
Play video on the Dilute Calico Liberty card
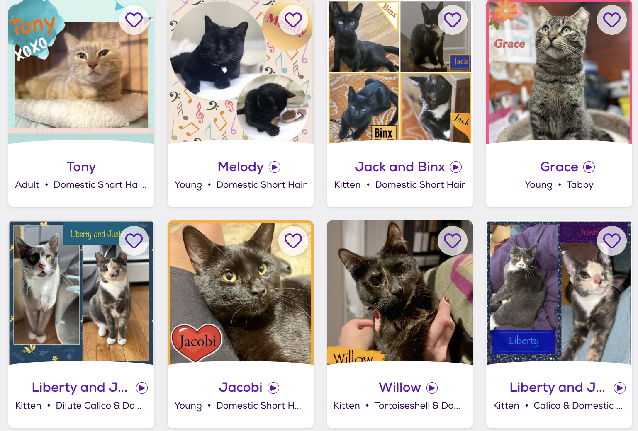click(142, 388)
